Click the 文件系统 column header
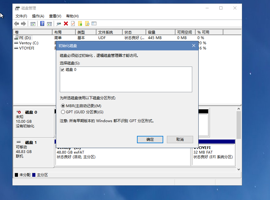Screen dimensions: 270x200 click(x=109, y=32)
